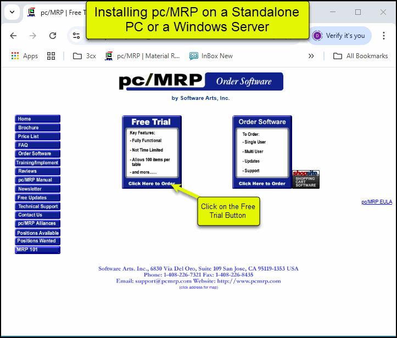Click the Verify it's you profile button
The height and width of the screenshot is (338, 397).
point(339,36)
